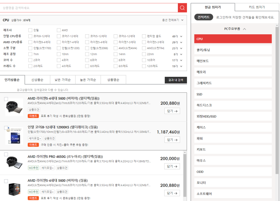The height and width of the screenshot is (201, 280).
Task: Enable the 6코어 checkbox
Action: pyautogui.click(x=87, y=60)
